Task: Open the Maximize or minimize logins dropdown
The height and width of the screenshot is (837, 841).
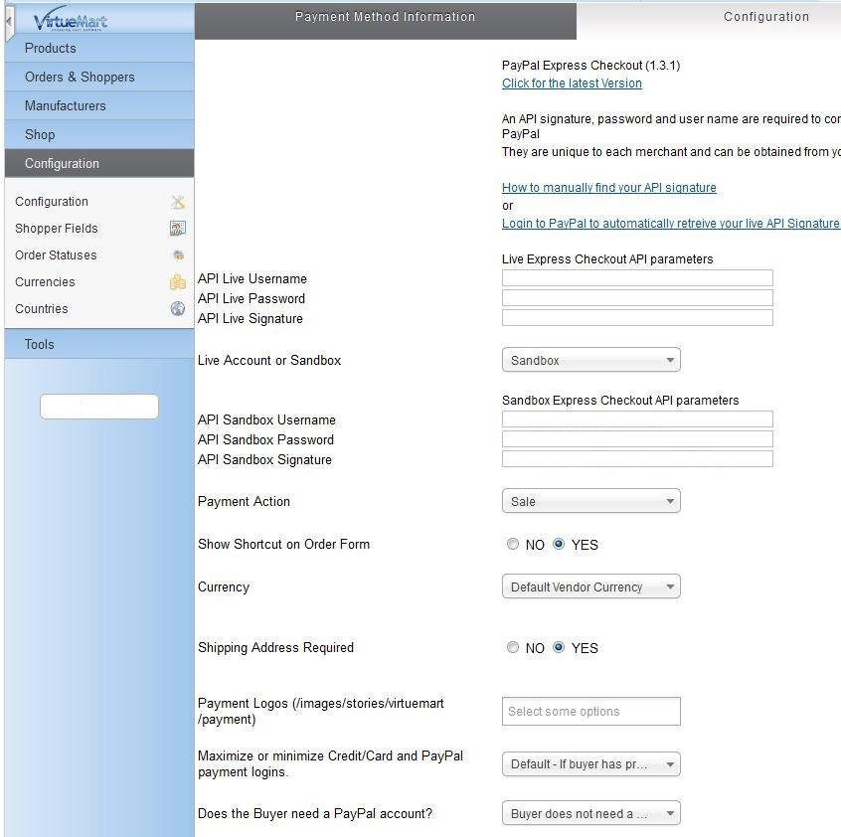Action: coord(591,764)
